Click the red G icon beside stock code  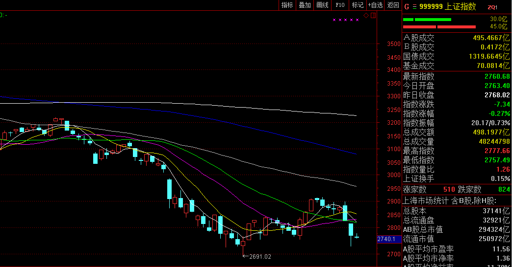(406, 7)
